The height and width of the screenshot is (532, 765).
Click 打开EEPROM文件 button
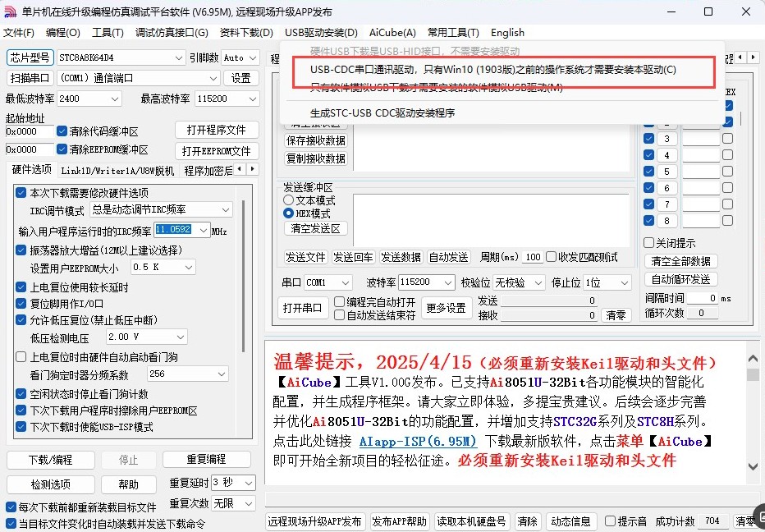coord(217,151)
